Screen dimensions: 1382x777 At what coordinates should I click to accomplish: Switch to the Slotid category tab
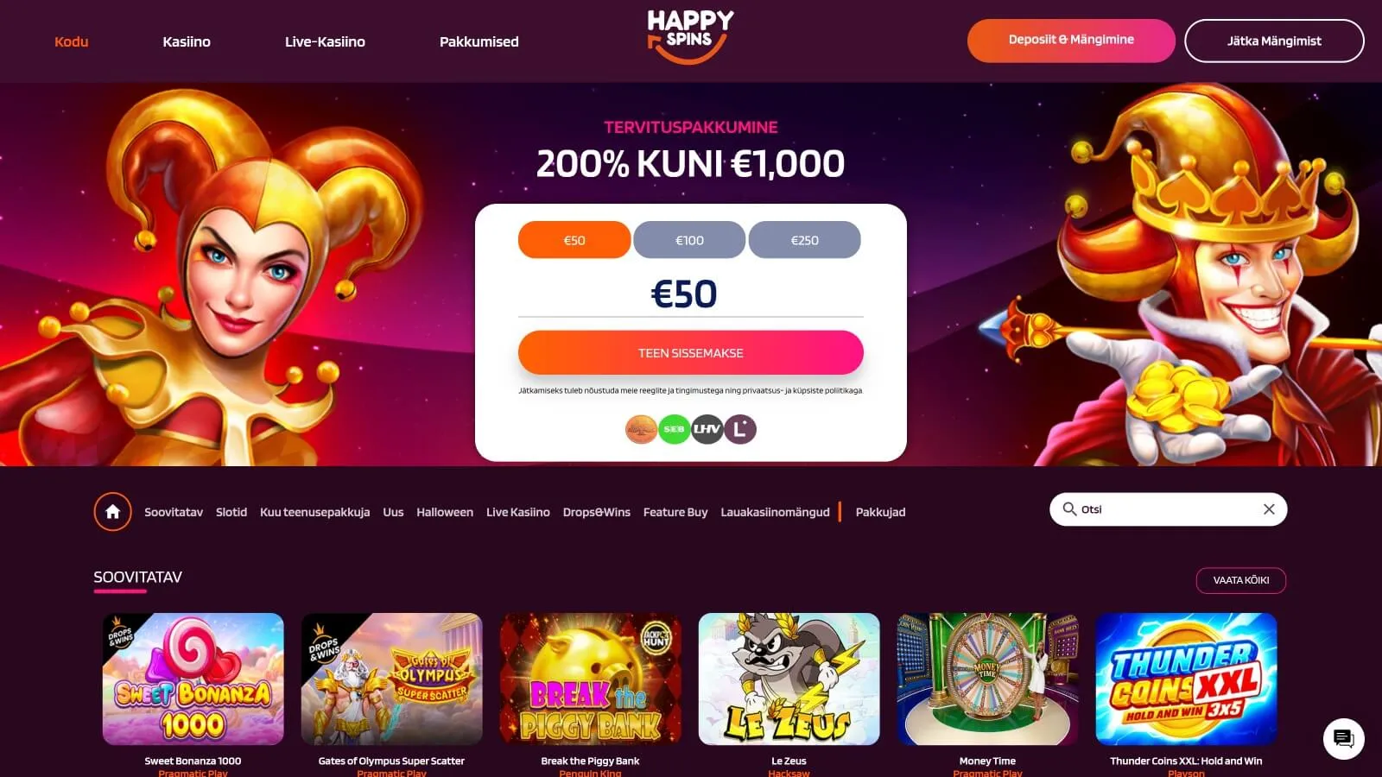[231, 512]
